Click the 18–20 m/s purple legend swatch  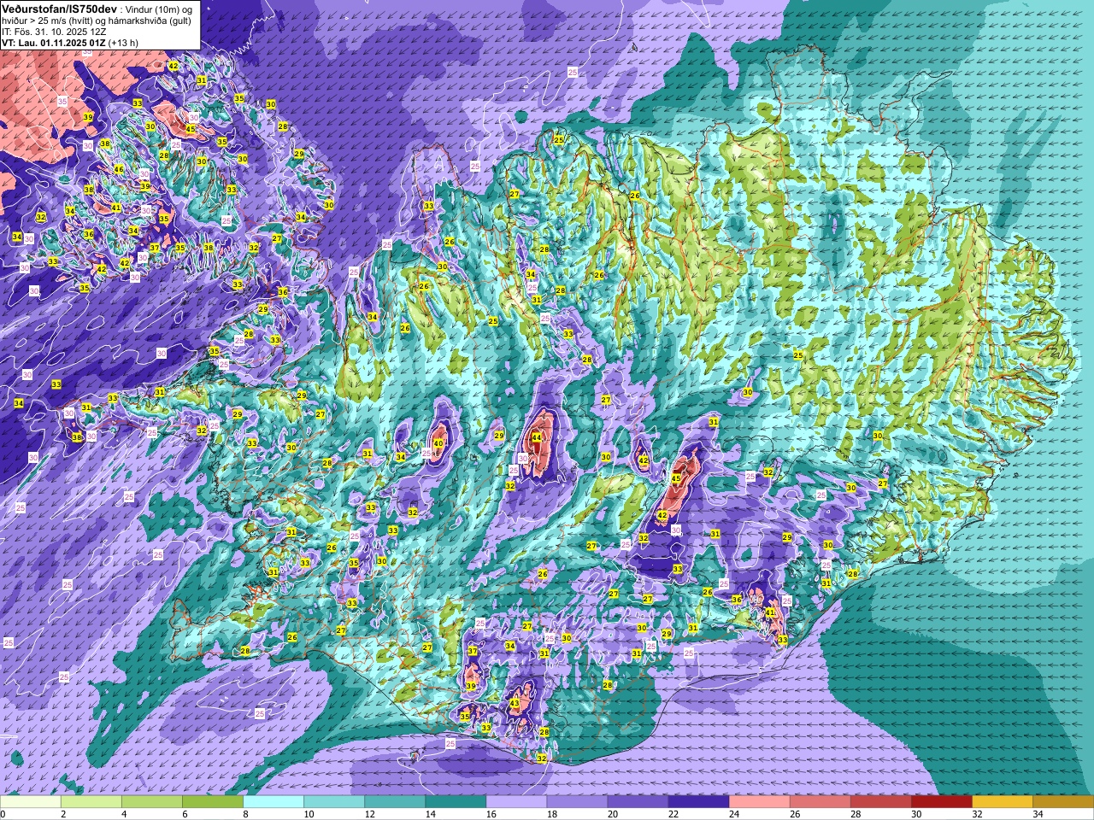pyautogui.click(x=577, y=802)
